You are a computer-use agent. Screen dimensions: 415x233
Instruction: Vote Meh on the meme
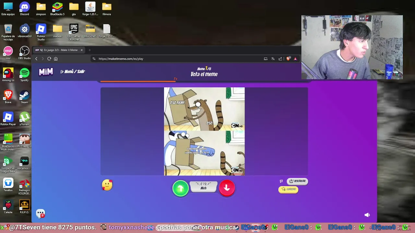point(204,186)
